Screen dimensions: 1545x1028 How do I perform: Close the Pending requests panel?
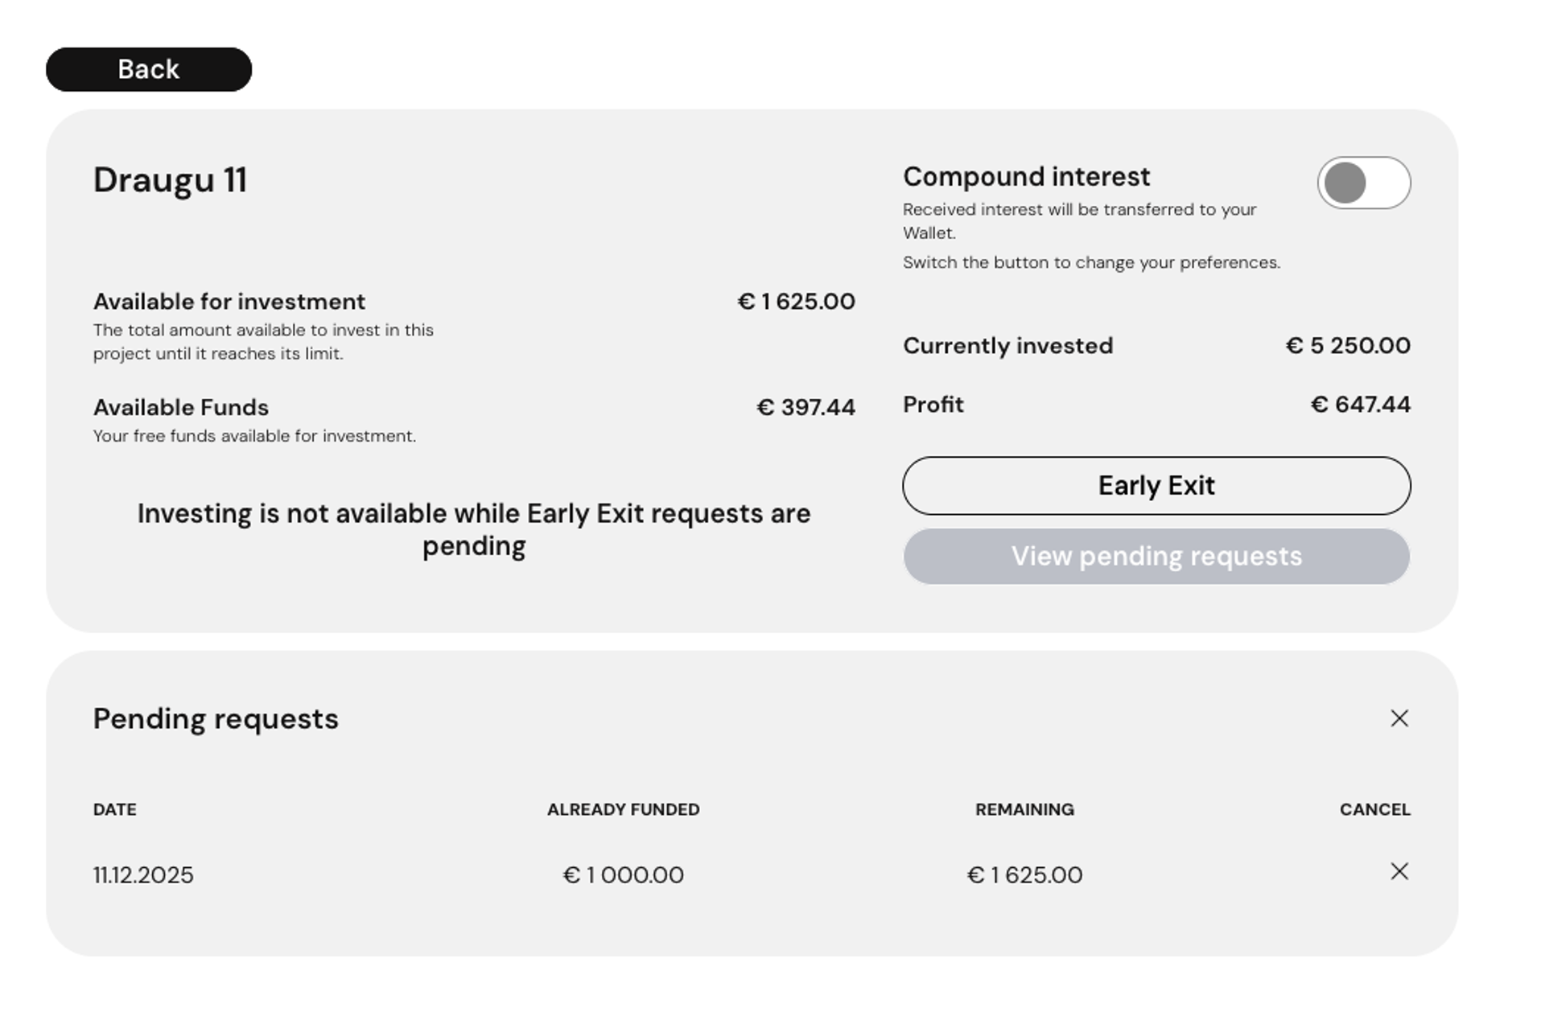click(x=1399, y=718)
